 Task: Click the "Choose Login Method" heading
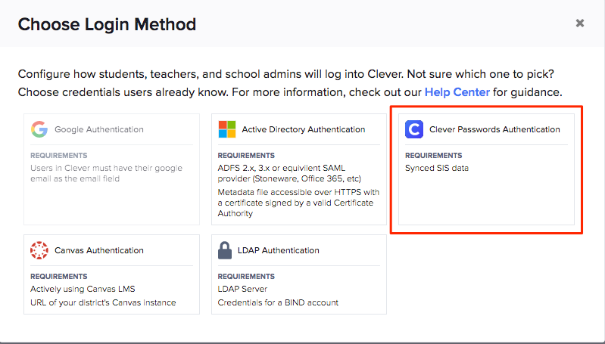[107, 24]
